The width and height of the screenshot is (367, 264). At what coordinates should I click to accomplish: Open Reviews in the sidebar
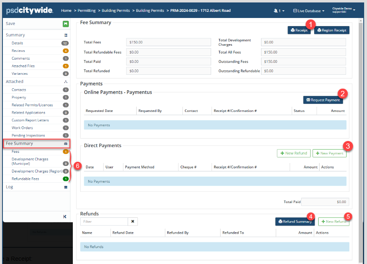pos(18,51)
